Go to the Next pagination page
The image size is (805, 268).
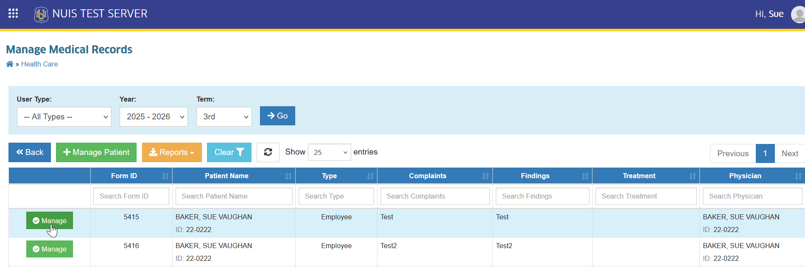[x=790, y=154]
